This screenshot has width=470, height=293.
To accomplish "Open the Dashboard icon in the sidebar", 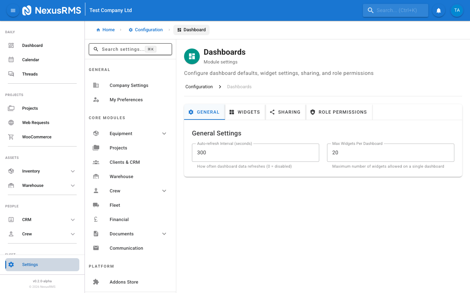I will 11,45.
